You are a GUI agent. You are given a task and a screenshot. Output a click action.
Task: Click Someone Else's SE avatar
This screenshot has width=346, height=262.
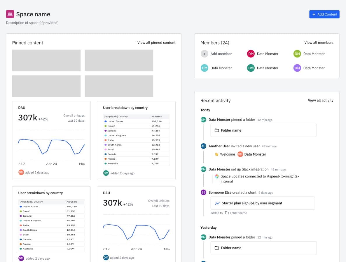[203, 192]
